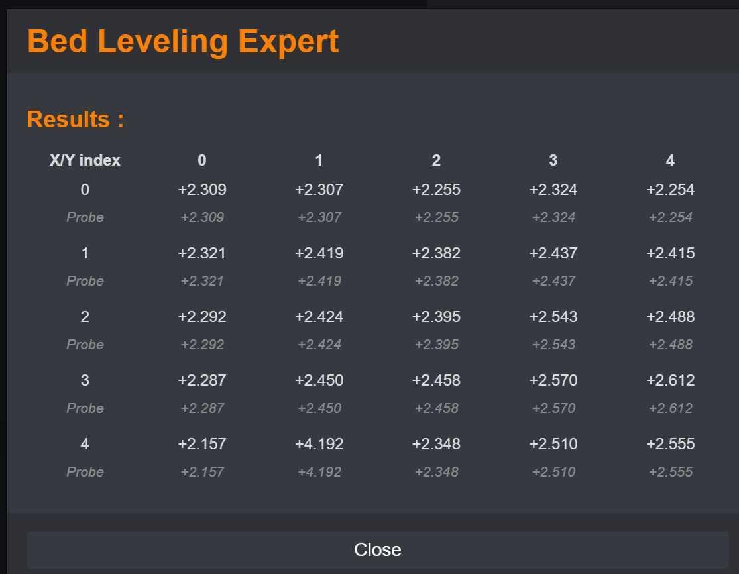Select the X/Y index header cell
The image size is (739, 574).
click(x=85, y=160)
